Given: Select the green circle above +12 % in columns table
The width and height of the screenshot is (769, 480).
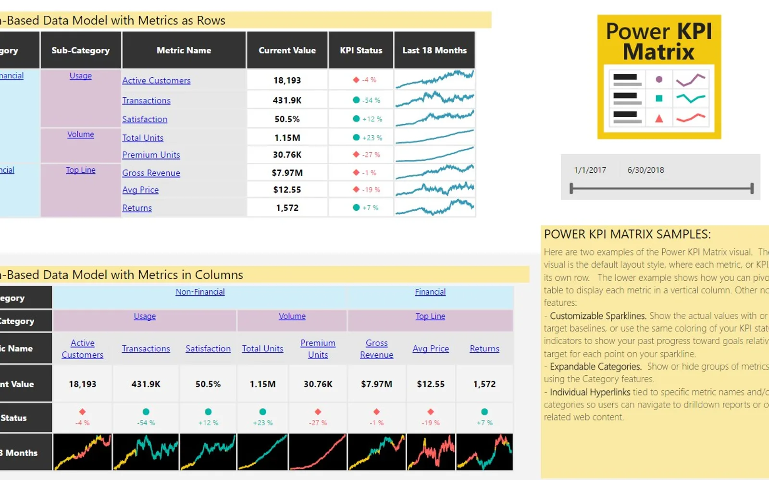Looking at the screenshot, I should coord(208,412).
